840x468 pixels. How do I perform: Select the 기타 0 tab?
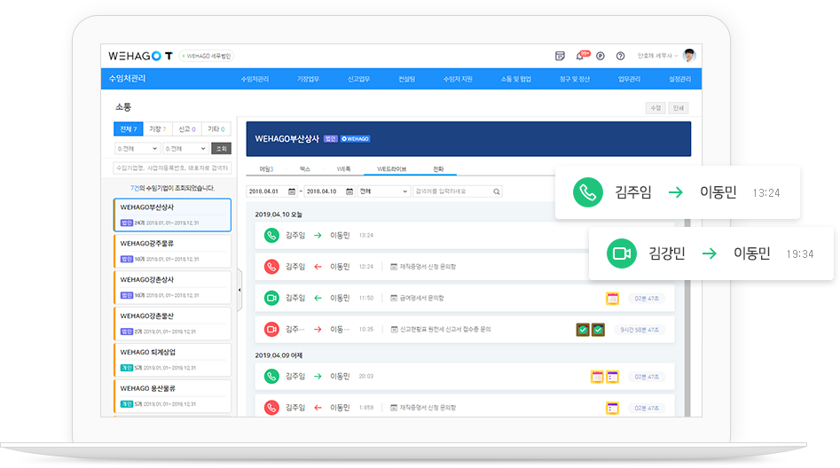click(x=216, y=129)
